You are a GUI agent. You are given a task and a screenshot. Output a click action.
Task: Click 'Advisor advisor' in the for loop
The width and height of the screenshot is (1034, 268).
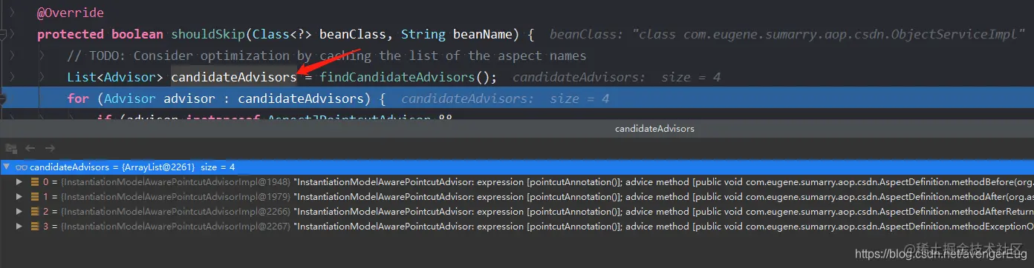tap(160, 98)
